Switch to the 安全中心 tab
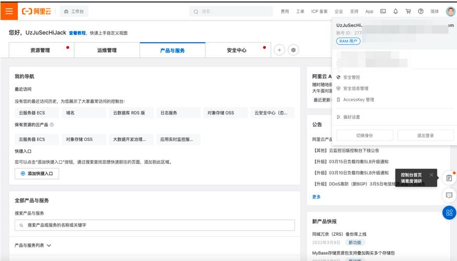This screenshot has width=457, height=261. (238, 50)
